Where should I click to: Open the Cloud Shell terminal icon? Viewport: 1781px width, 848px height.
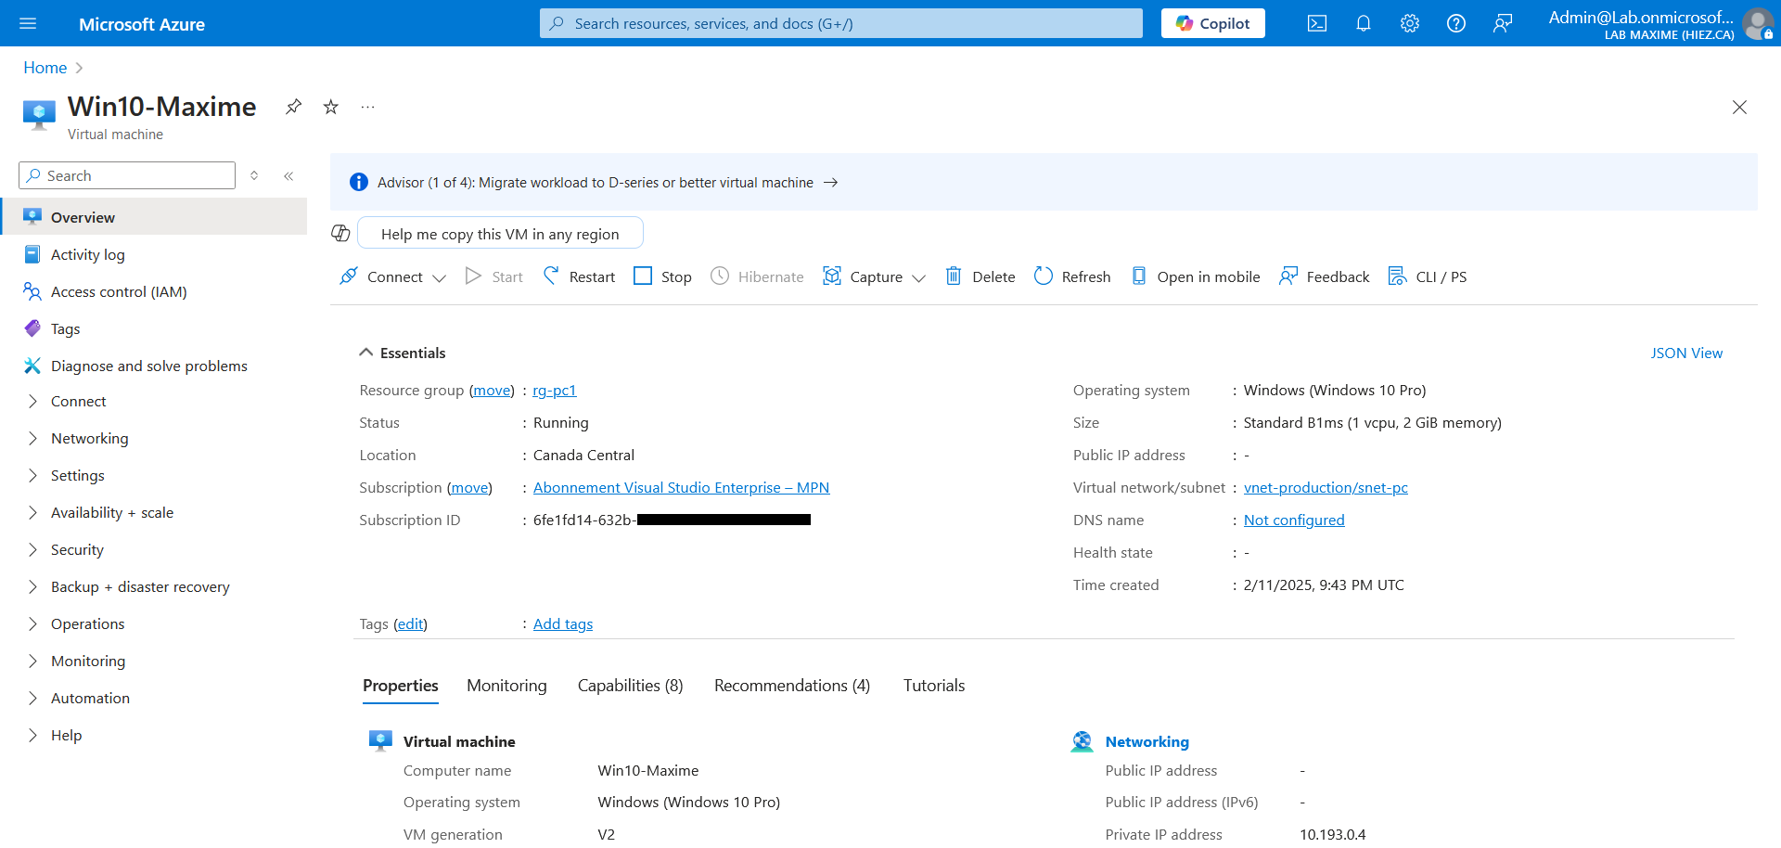1316,24
